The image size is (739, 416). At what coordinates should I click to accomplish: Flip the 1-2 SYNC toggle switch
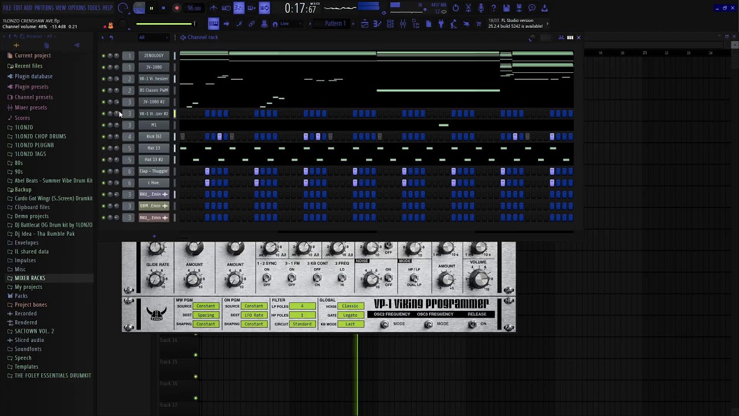(x=267, y=278)
